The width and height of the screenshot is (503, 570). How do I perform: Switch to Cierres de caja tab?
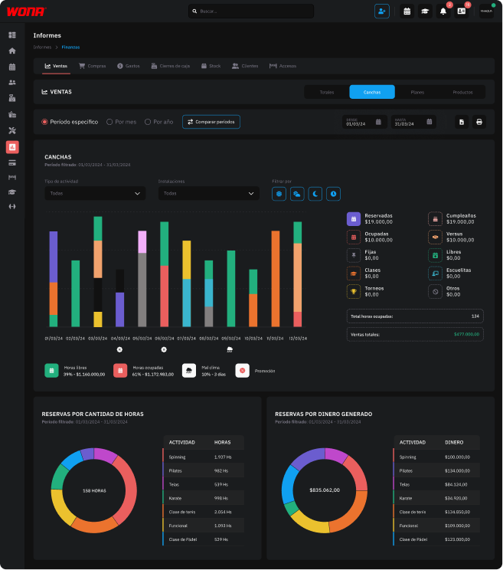(x=170, y=66)
